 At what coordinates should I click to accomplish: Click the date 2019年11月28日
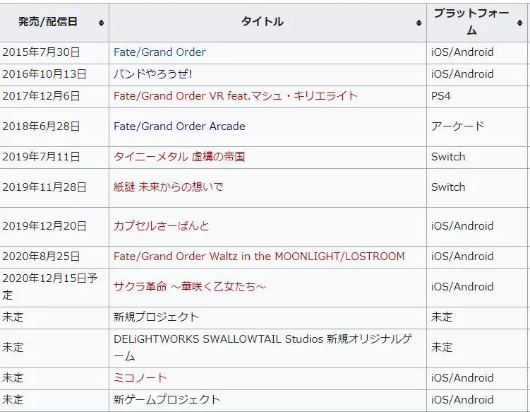(44, 187)
